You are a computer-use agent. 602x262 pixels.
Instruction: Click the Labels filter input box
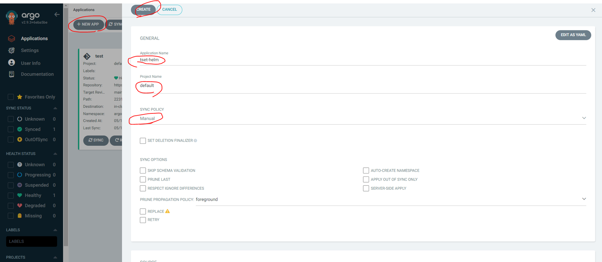click(32, 241)
